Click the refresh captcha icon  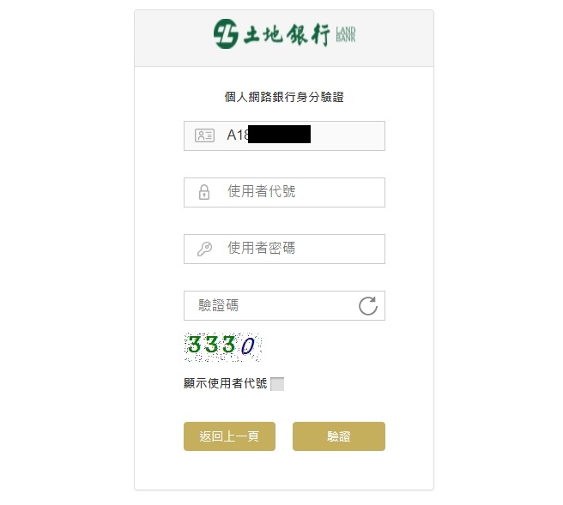click(x=368, y=306)
